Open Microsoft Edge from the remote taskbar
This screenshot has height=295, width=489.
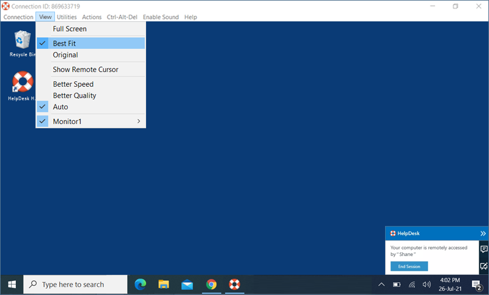140,285
